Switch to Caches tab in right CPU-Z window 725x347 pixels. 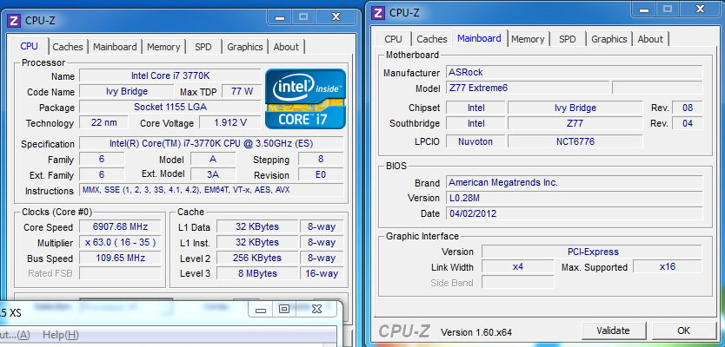pos(432,39)
